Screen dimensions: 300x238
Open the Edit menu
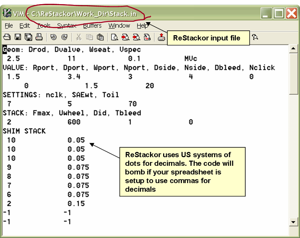click(25, 25)
